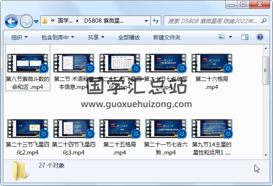Minimize the Explorer window

pos(232,5)
